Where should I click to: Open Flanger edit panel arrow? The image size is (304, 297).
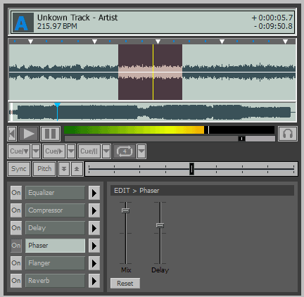pyautogui.click(x=94, y=263)
